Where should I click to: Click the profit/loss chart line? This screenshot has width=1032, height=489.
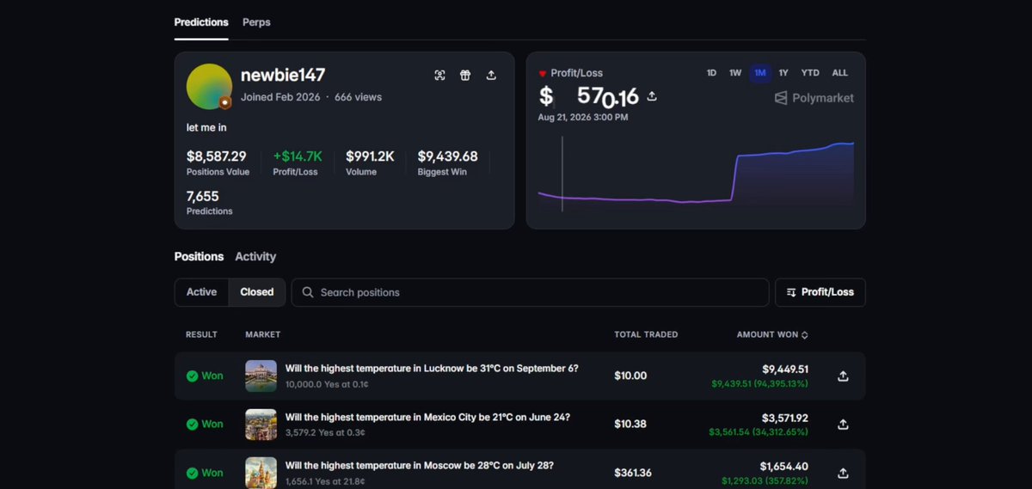(x=696, y=175)
